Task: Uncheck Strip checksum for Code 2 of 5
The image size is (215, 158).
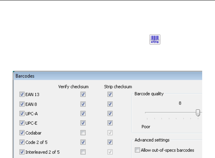Action: pyautogui.click(x=110, y=142)
